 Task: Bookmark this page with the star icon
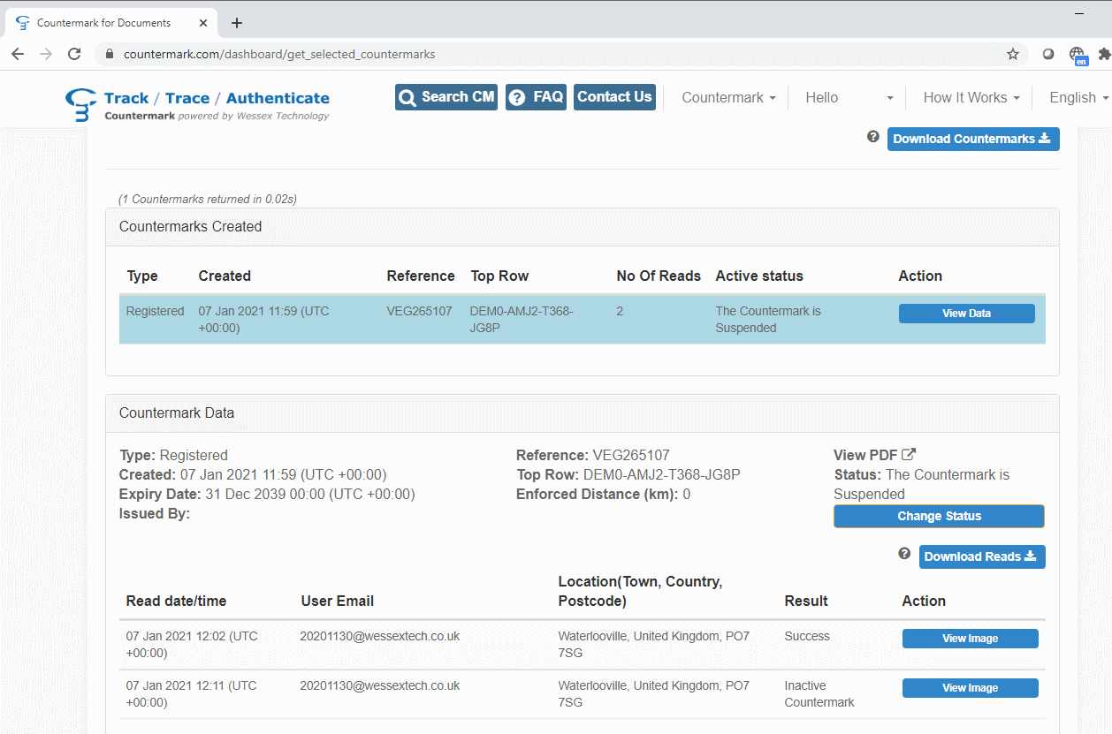coord(1013,54)
